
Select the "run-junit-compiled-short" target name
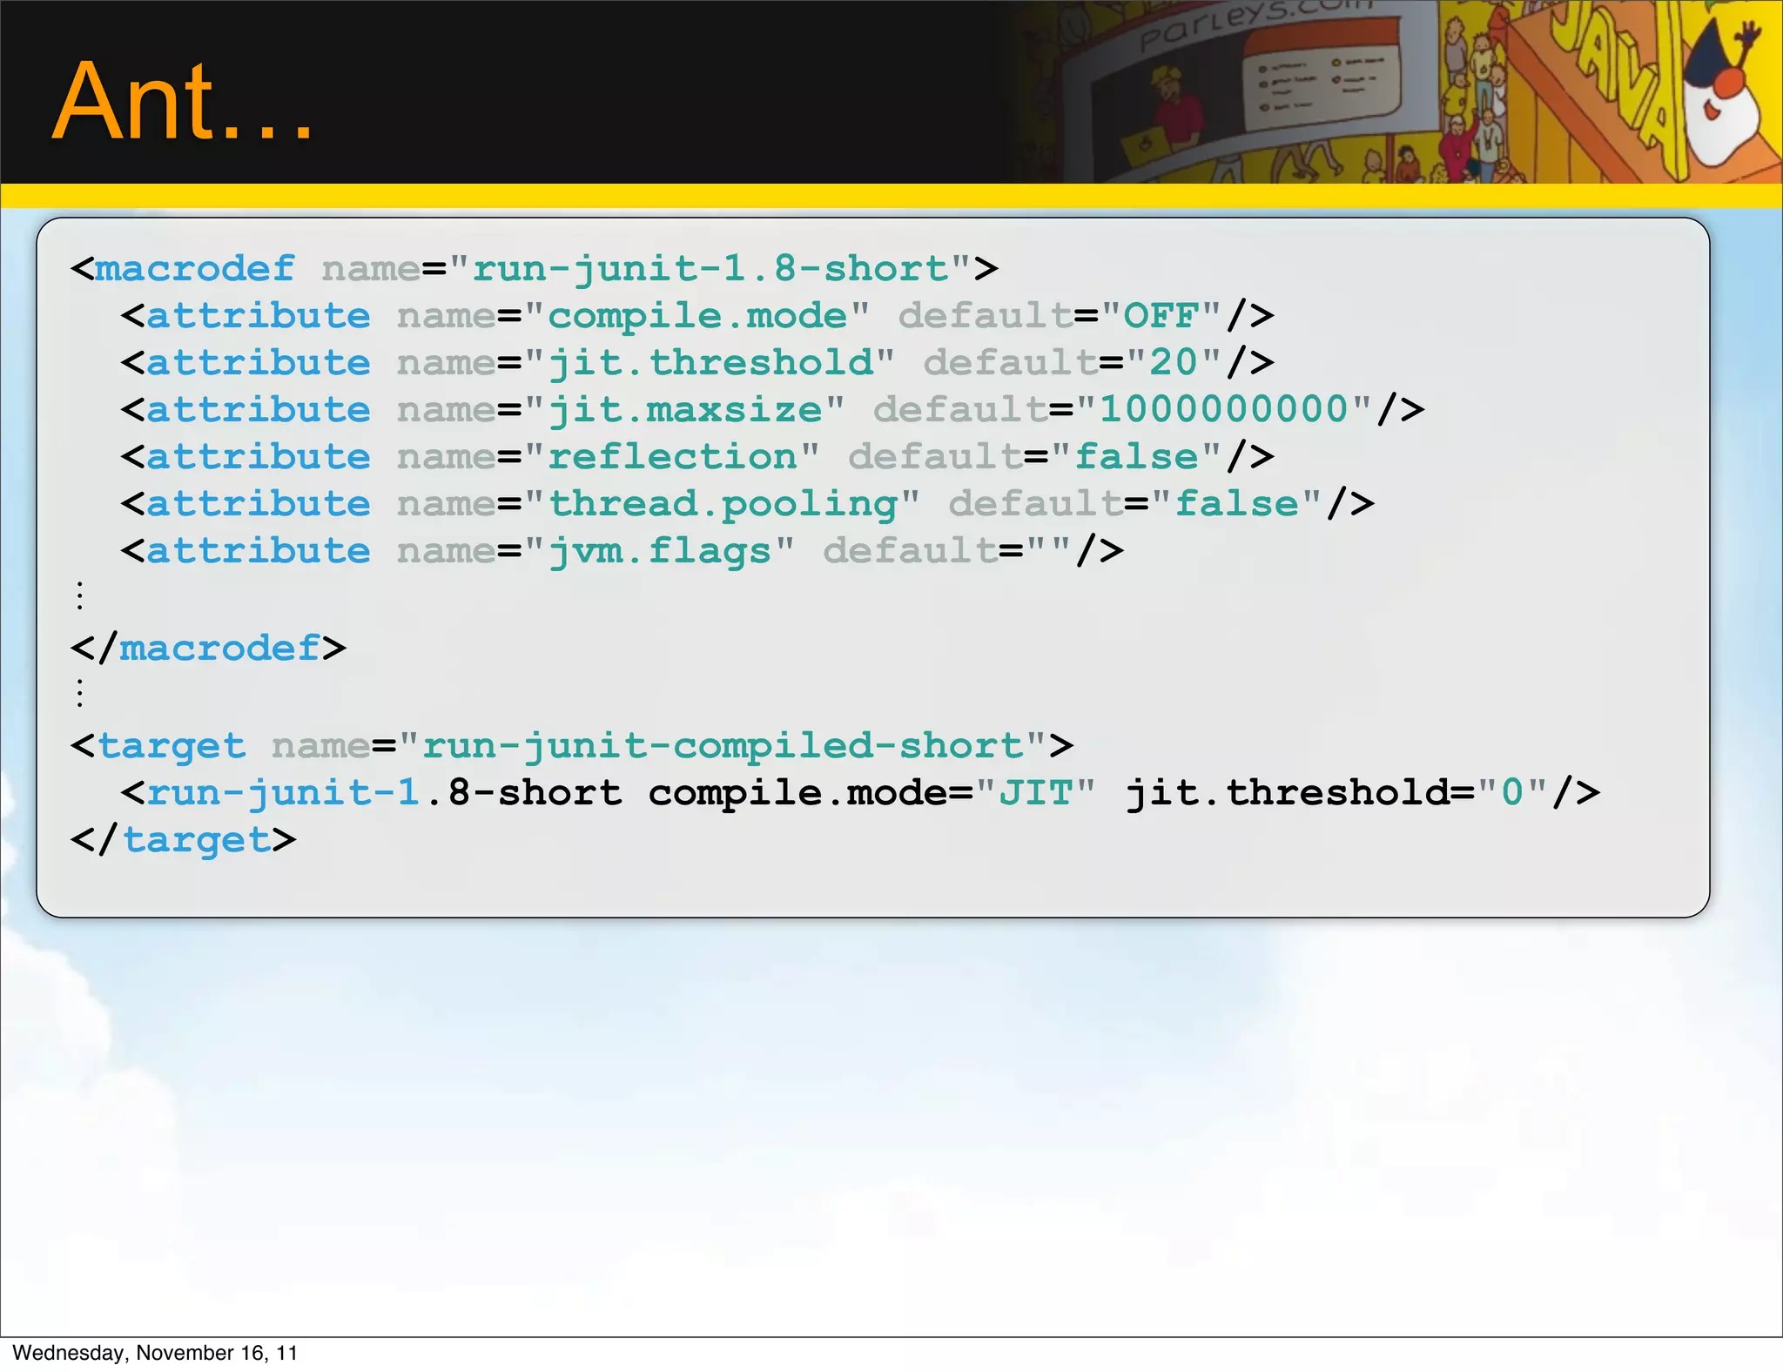pyautogui.click(x=723, y=747)
